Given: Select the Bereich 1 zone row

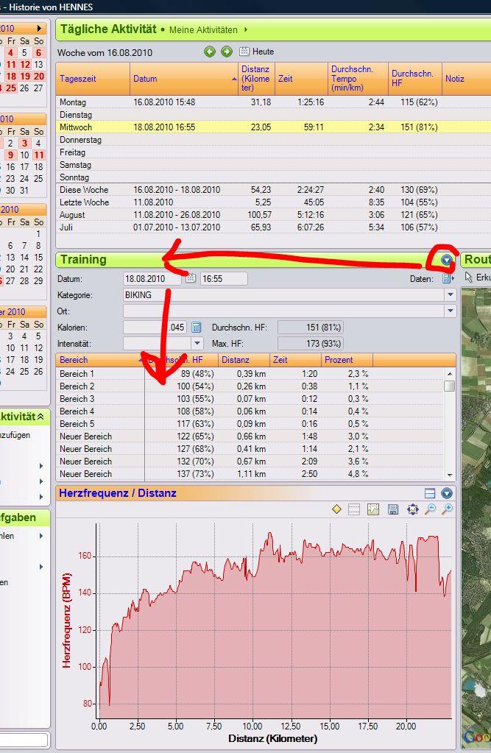Looking at the screenshot, I should pyautogui.click(x=250, y=374).
